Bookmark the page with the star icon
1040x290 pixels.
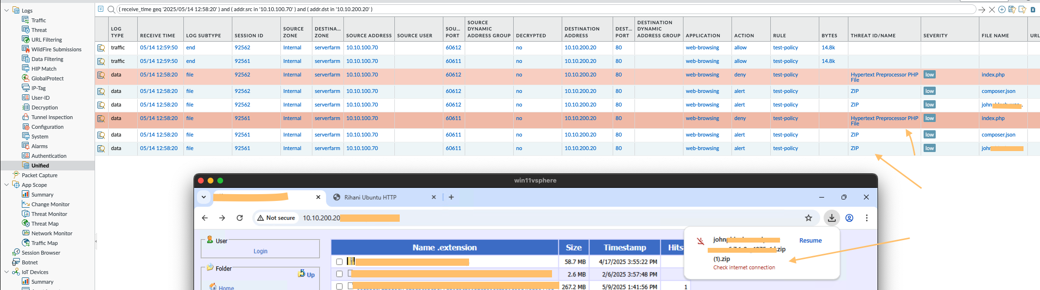[x=808, y=218]
